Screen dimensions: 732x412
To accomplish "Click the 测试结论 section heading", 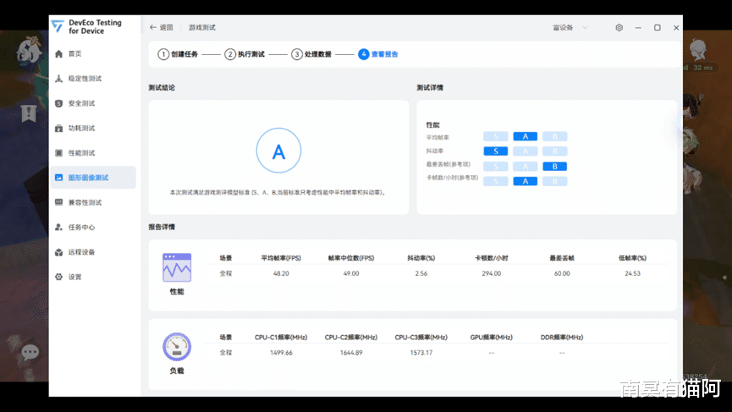I will (x=162, y=88).
